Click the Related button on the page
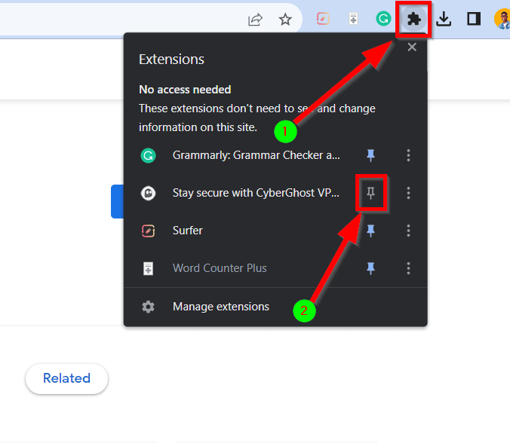This screenshot has width=510, height=443. pos(66,379)
